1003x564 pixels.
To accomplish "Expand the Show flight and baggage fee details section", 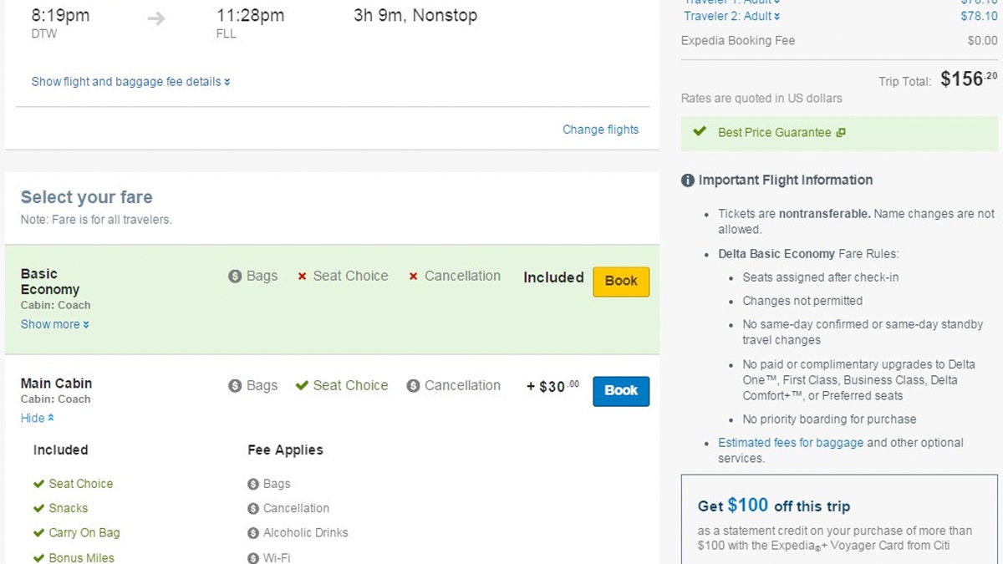I will pos(130,81).
